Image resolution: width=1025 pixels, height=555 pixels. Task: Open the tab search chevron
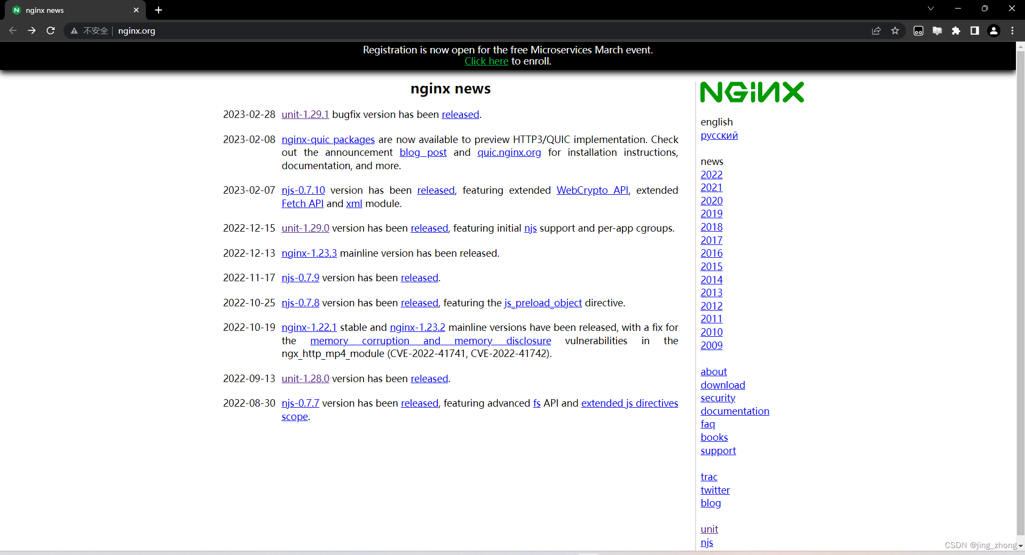pyautogui.click(x=931, y=9)
